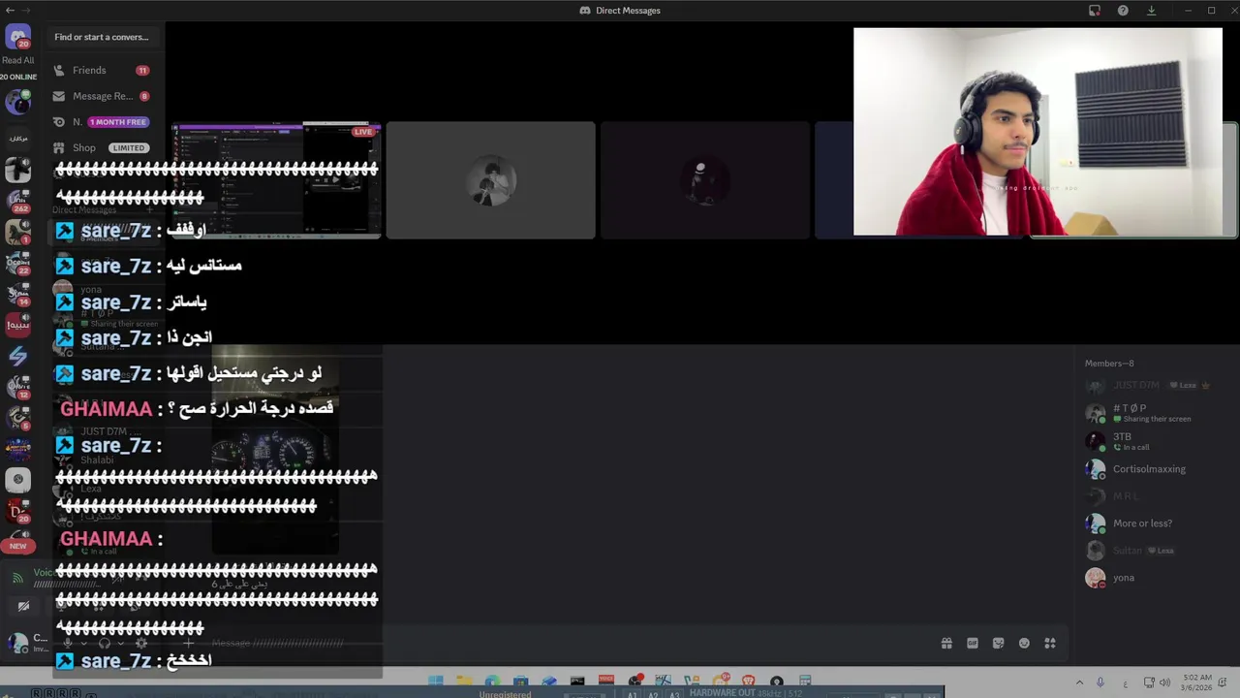This screenshot has height=698, width=1240.
Task: Open the blue S-shaped server icon
Action: click(17, 356)
